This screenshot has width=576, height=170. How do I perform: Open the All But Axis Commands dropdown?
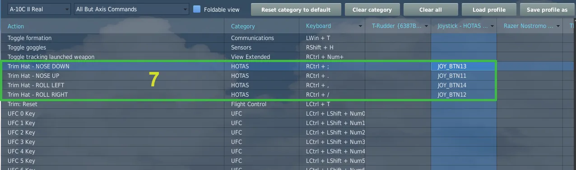tap(131, 9)
